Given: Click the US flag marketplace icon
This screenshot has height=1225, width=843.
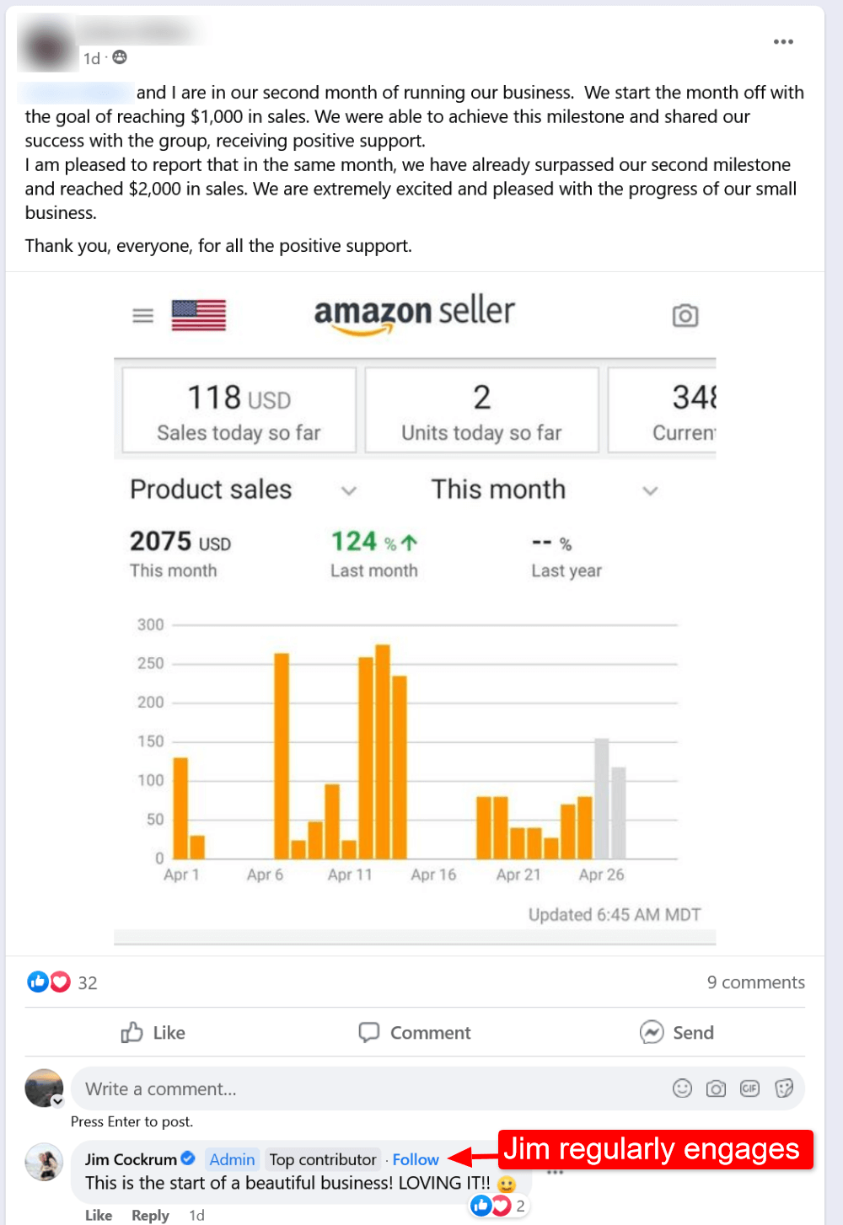Looking at the screenshot, I should [199, 315].
